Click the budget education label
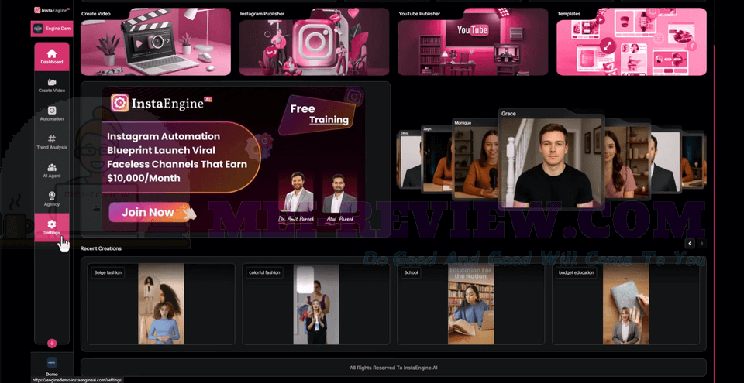The height and width of the screenshot is (383, 744). pyautogui.click(x=577, y=272)
